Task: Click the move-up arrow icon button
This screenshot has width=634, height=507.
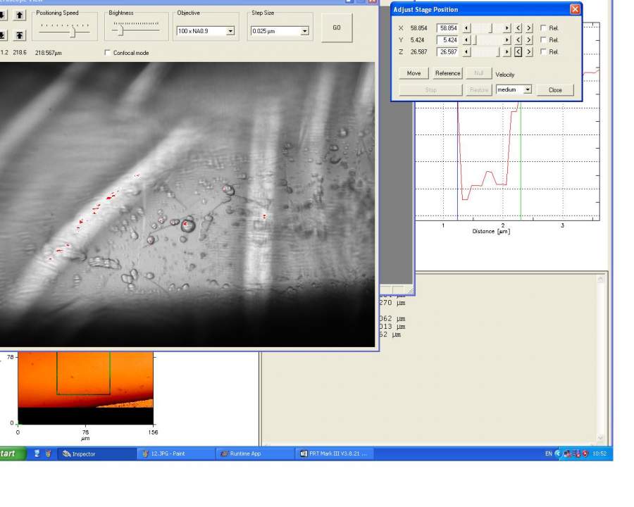Action: click(19, 15)
